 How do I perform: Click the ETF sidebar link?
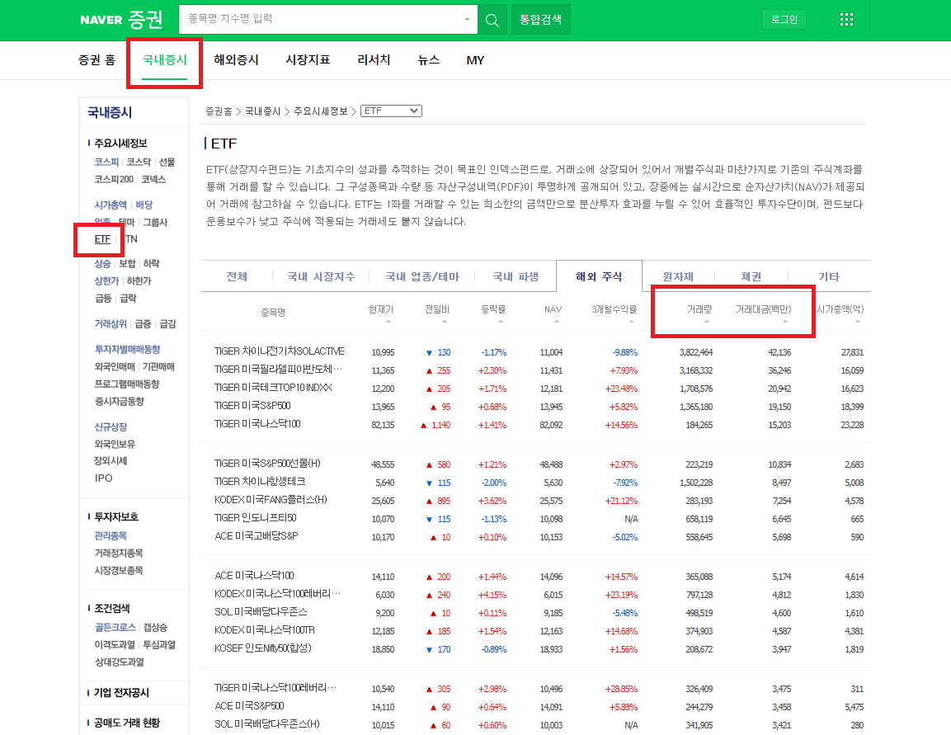(x=102, y=239)
